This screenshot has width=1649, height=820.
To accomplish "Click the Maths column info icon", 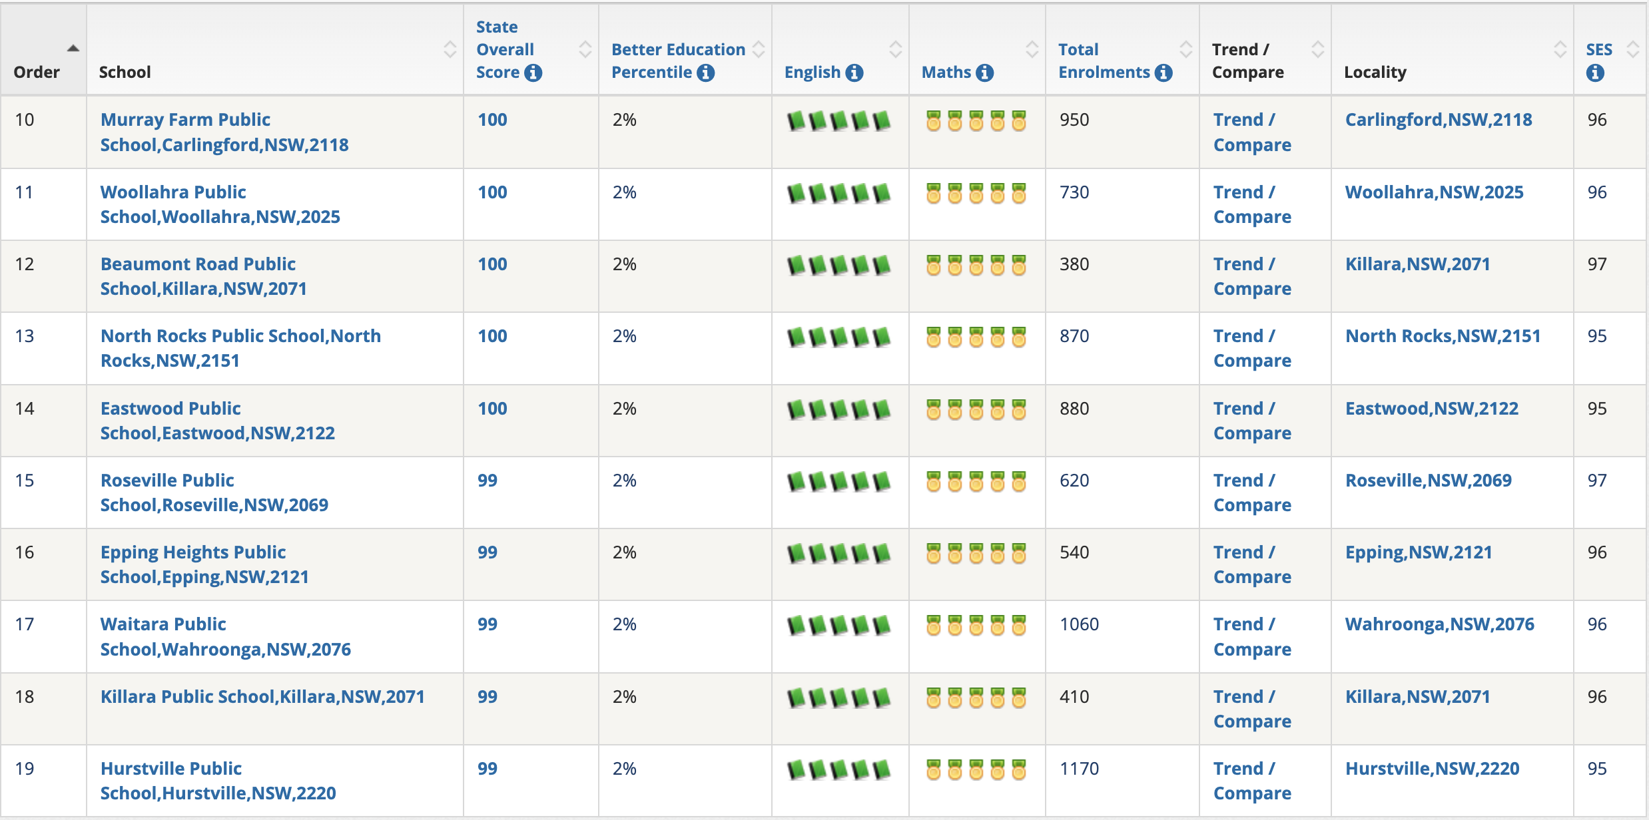I will pyautogui.click(x=985, y=73).
